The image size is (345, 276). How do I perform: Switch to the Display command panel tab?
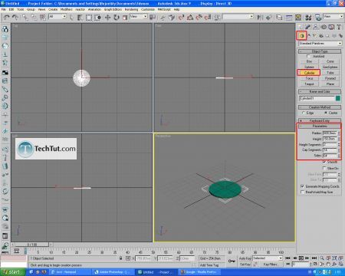[331, 27]
